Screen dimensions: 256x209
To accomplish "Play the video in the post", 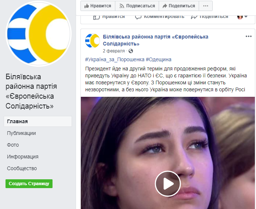I will (168, 184).
